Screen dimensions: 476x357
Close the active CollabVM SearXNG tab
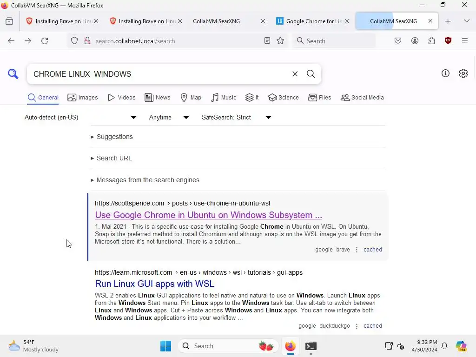pyautogui.click(x=430, y=21)
